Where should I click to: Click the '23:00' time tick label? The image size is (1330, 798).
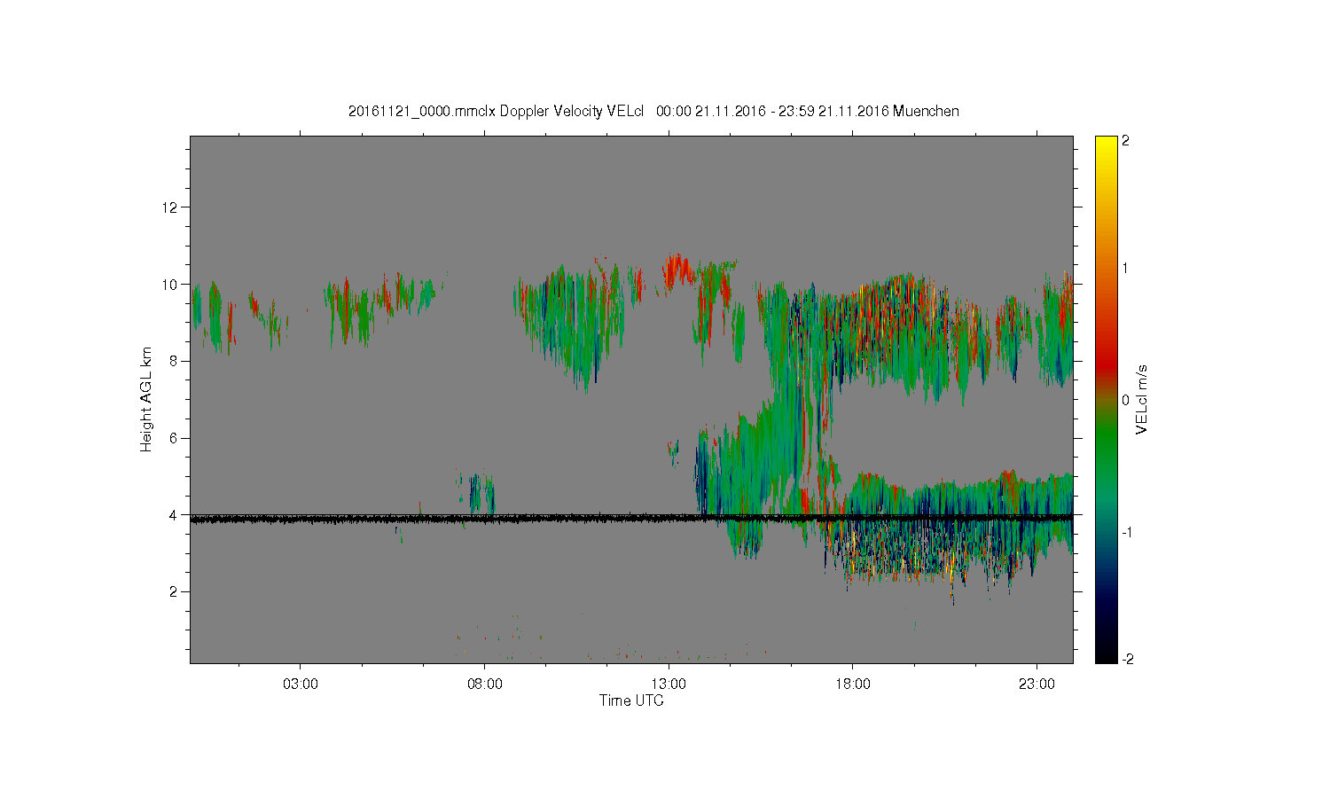click(x=1037, y=685)
